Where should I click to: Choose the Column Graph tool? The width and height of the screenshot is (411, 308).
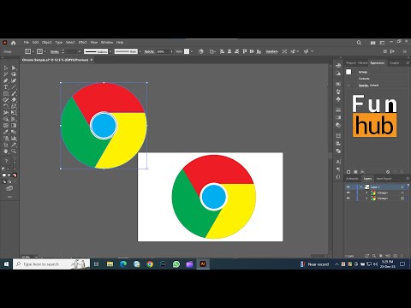(x=14, y=139)
